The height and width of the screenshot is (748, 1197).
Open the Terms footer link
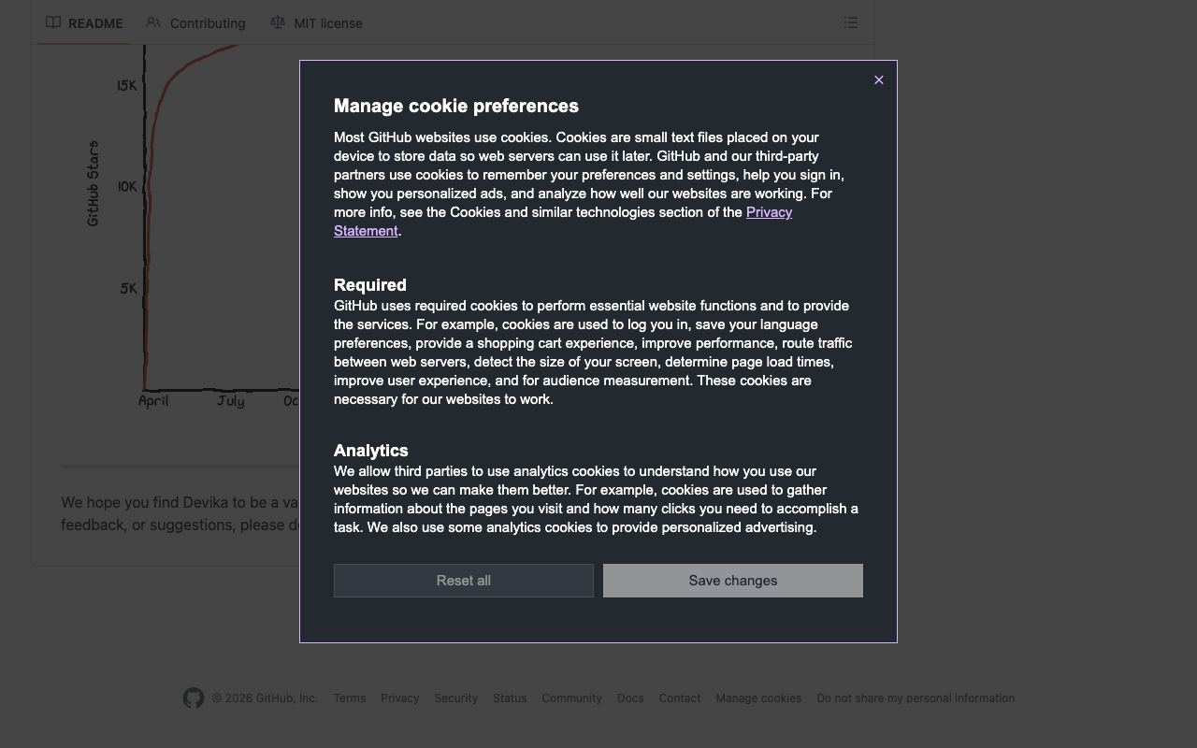pyautogui.click(x=350, y=698)
